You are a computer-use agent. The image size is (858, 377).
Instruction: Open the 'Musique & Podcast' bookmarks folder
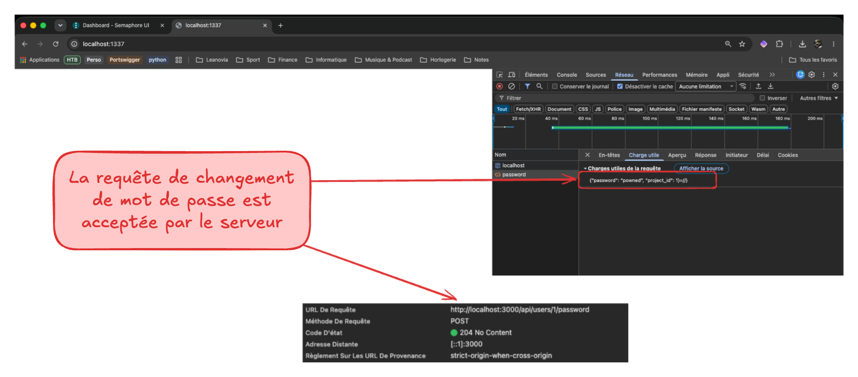coord(383,60)
